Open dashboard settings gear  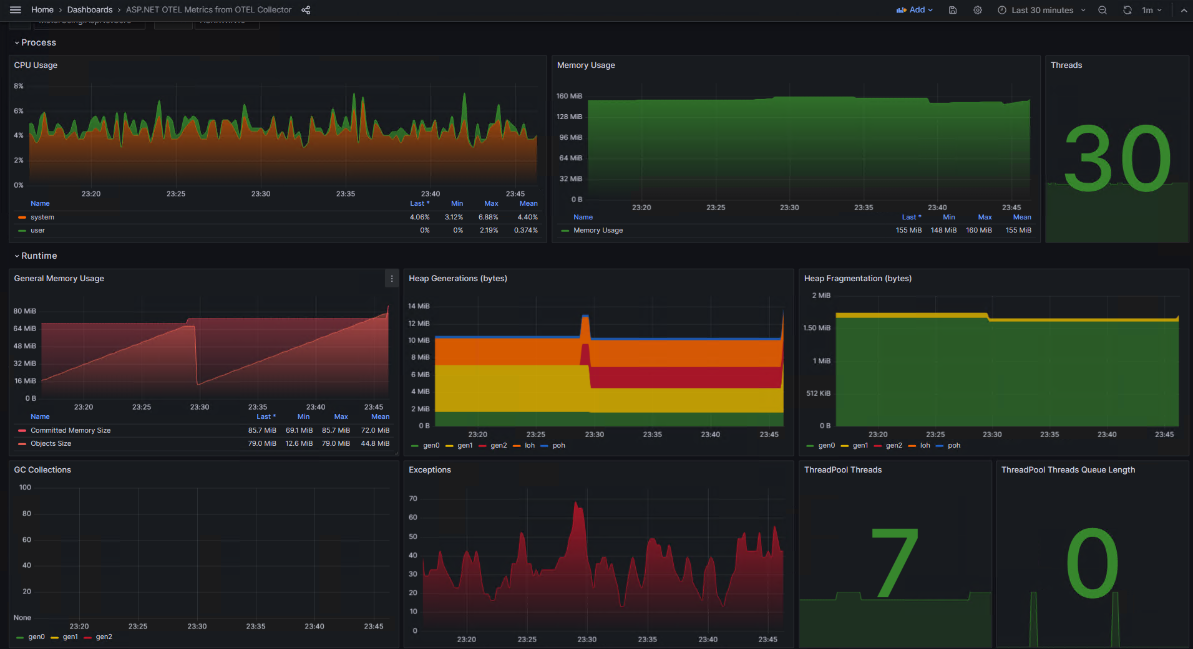point(978,10)
